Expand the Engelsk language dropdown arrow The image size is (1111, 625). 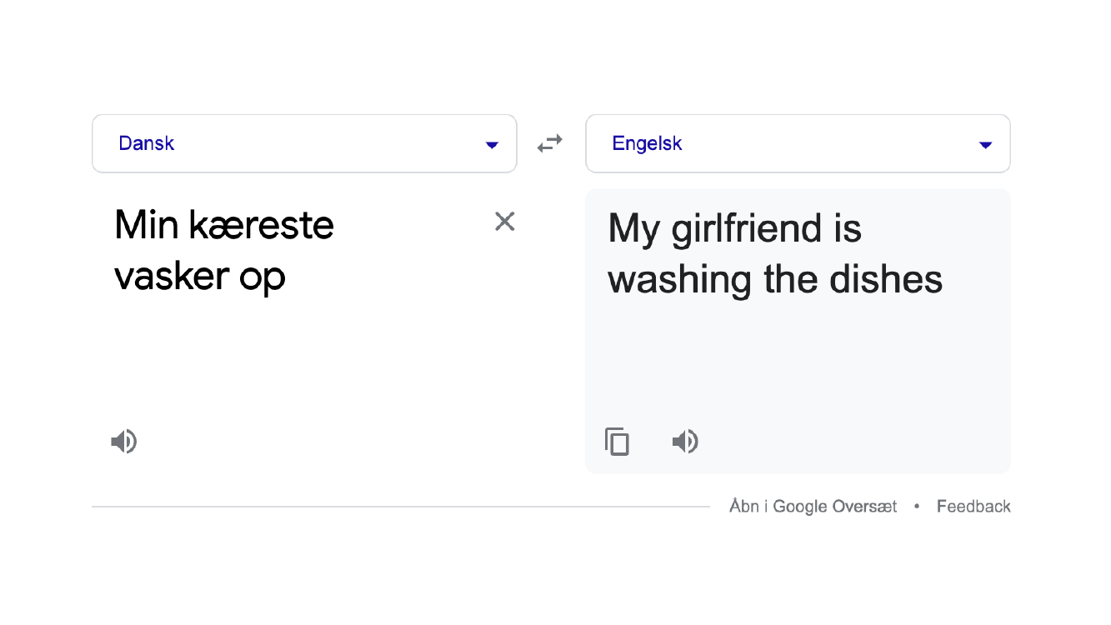click(985, 145)
